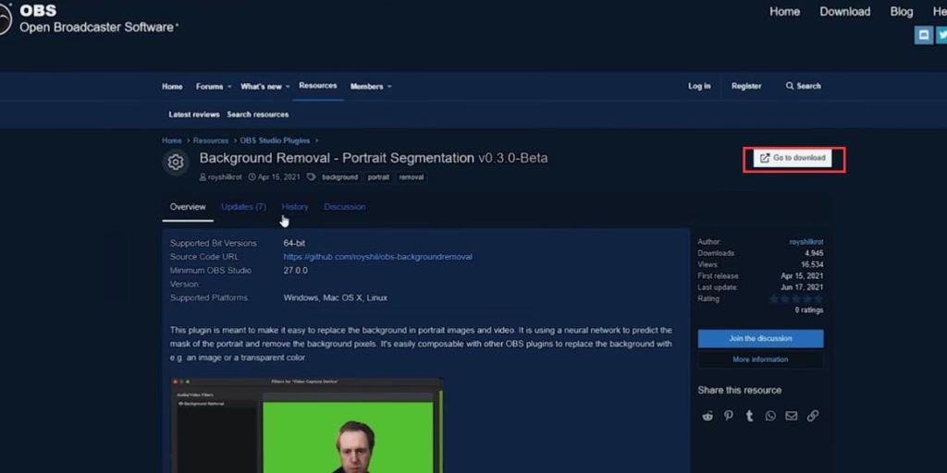Open the GitHub source code URL
The image size is (947, 473).
click(x=377, y=257)
